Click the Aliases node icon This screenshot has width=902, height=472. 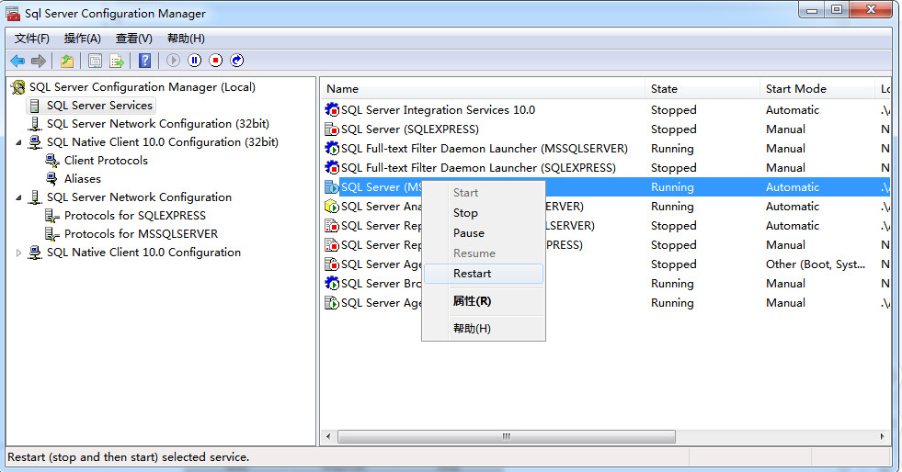click(x=52, y=179)
